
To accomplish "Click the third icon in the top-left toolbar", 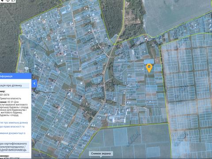I will tap(13, 1).
